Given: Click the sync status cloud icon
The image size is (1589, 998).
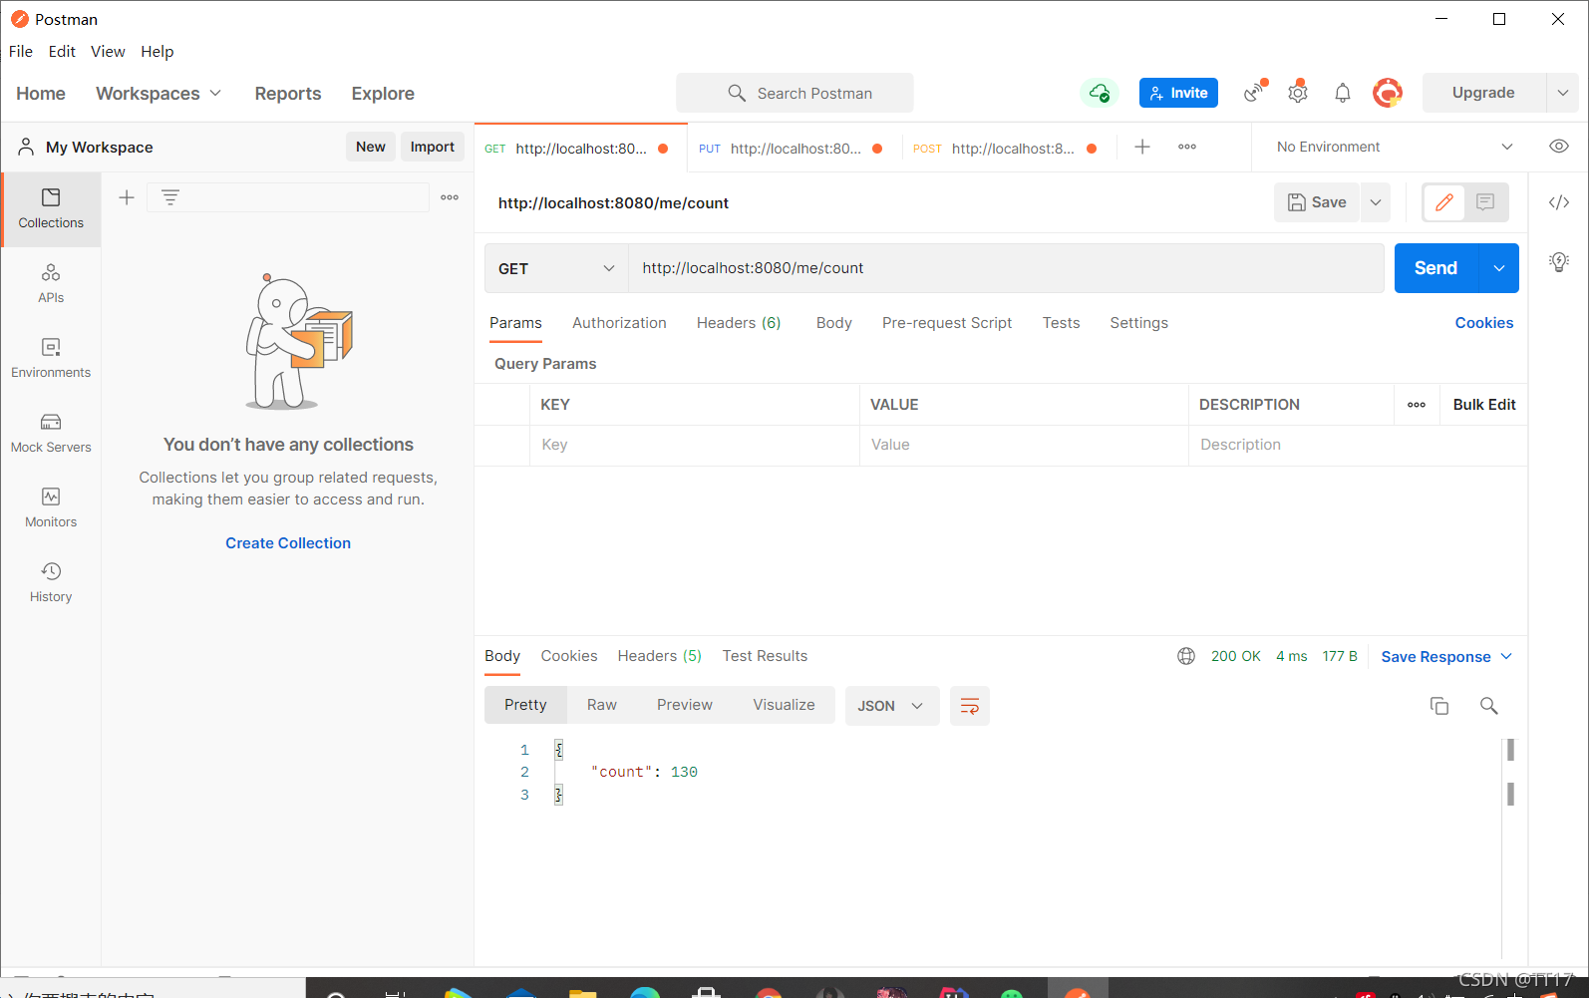Looking at the screenshot, I should coord(1100,93).
